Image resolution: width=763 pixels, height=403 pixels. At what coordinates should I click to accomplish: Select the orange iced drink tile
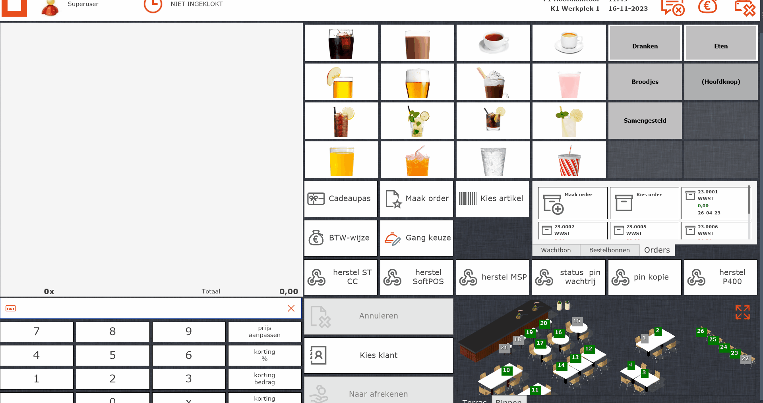[x=417, y=160]
